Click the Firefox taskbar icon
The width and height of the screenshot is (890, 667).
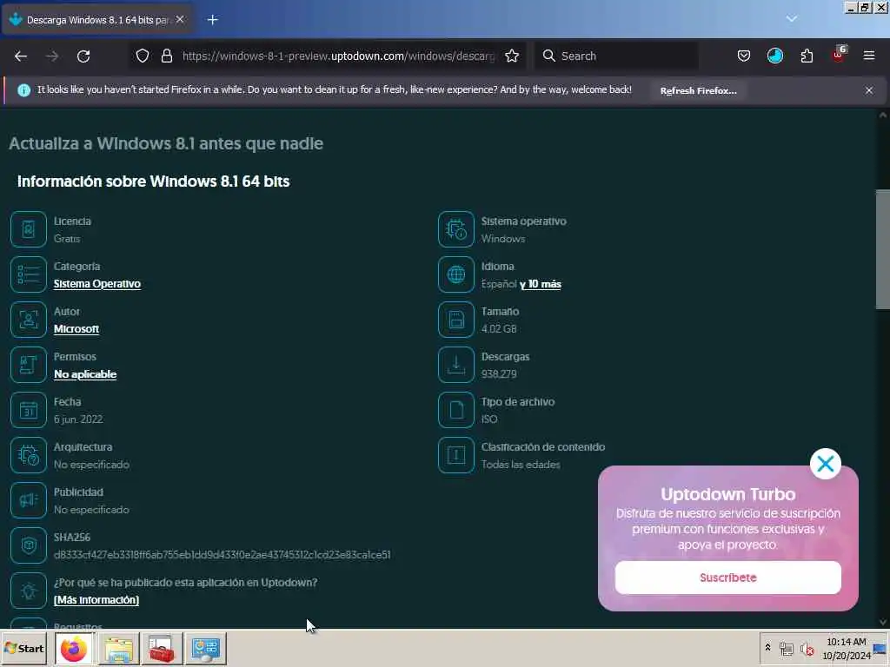click(74, 648)
